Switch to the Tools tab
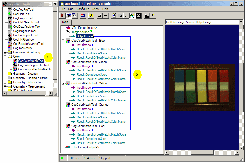The height and width of the screenshot is (163, 246). coord(65,22)
